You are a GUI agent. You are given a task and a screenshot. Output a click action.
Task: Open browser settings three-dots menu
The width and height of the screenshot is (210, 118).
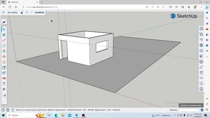(x=201, y=7)
